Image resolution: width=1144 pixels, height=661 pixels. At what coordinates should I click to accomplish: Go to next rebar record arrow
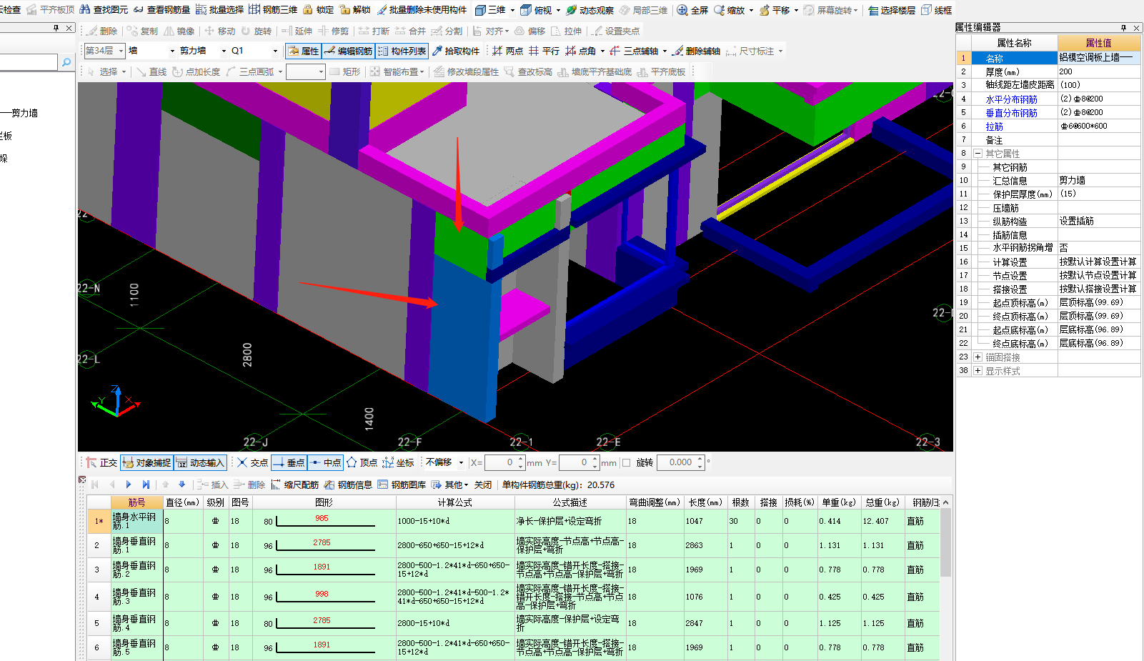pos(129,484)
